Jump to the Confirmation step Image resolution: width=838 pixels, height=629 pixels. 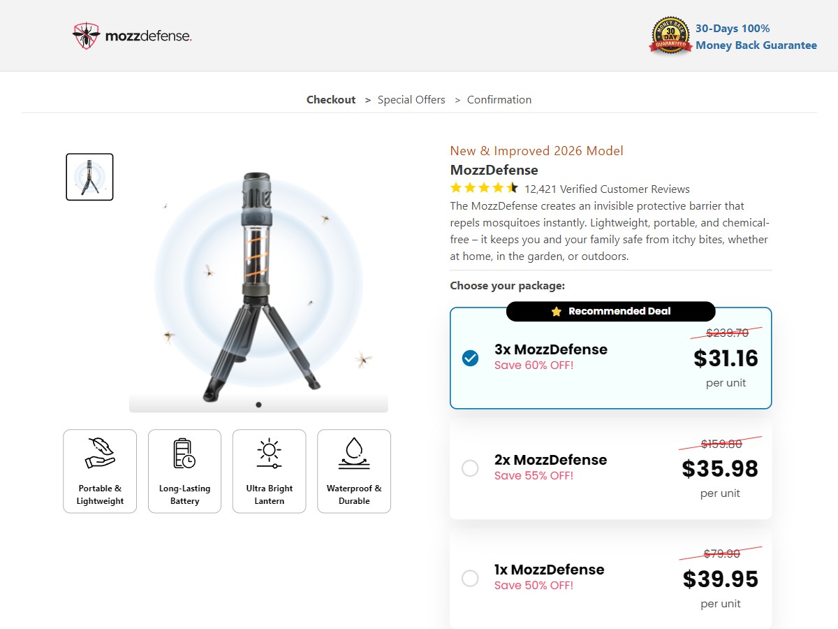click(x=499, y=100)
